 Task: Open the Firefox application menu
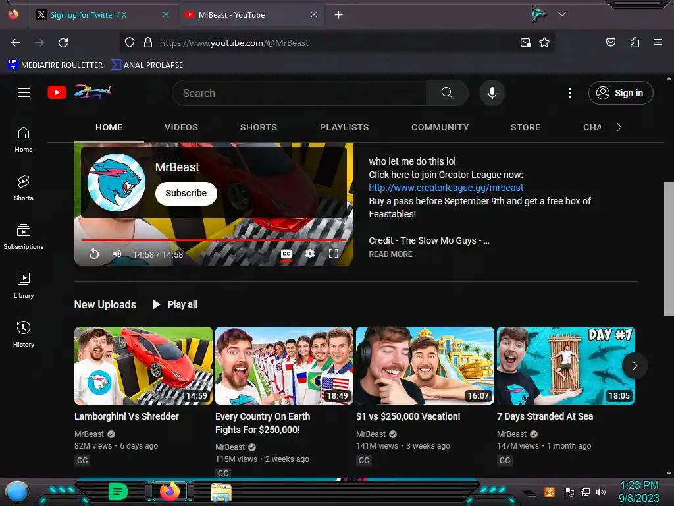click(x=658, y=42)
